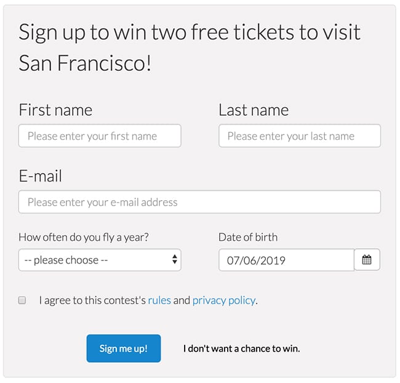The height and width of the screenshot is (383, 400).
Task: Open the privacy policy link
Action: (224, 300)
